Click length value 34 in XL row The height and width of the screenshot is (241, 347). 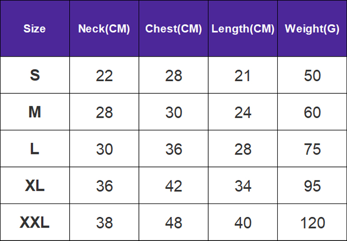click(243, 186)
